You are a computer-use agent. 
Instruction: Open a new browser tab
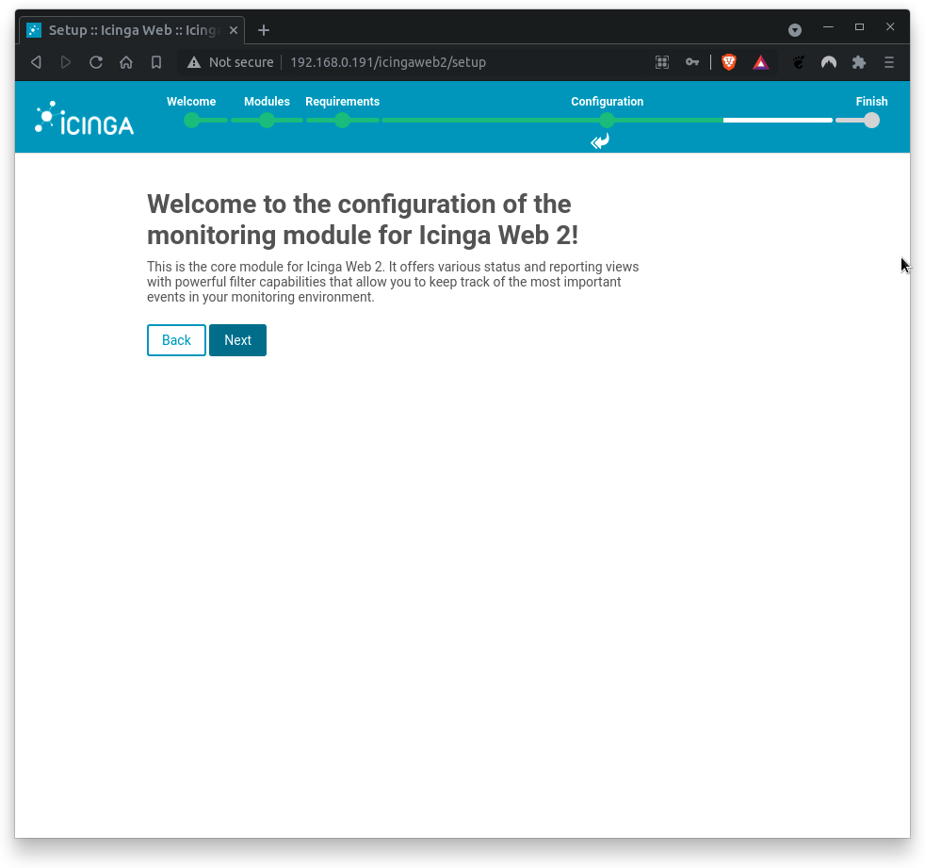click(x=263, y=29)
